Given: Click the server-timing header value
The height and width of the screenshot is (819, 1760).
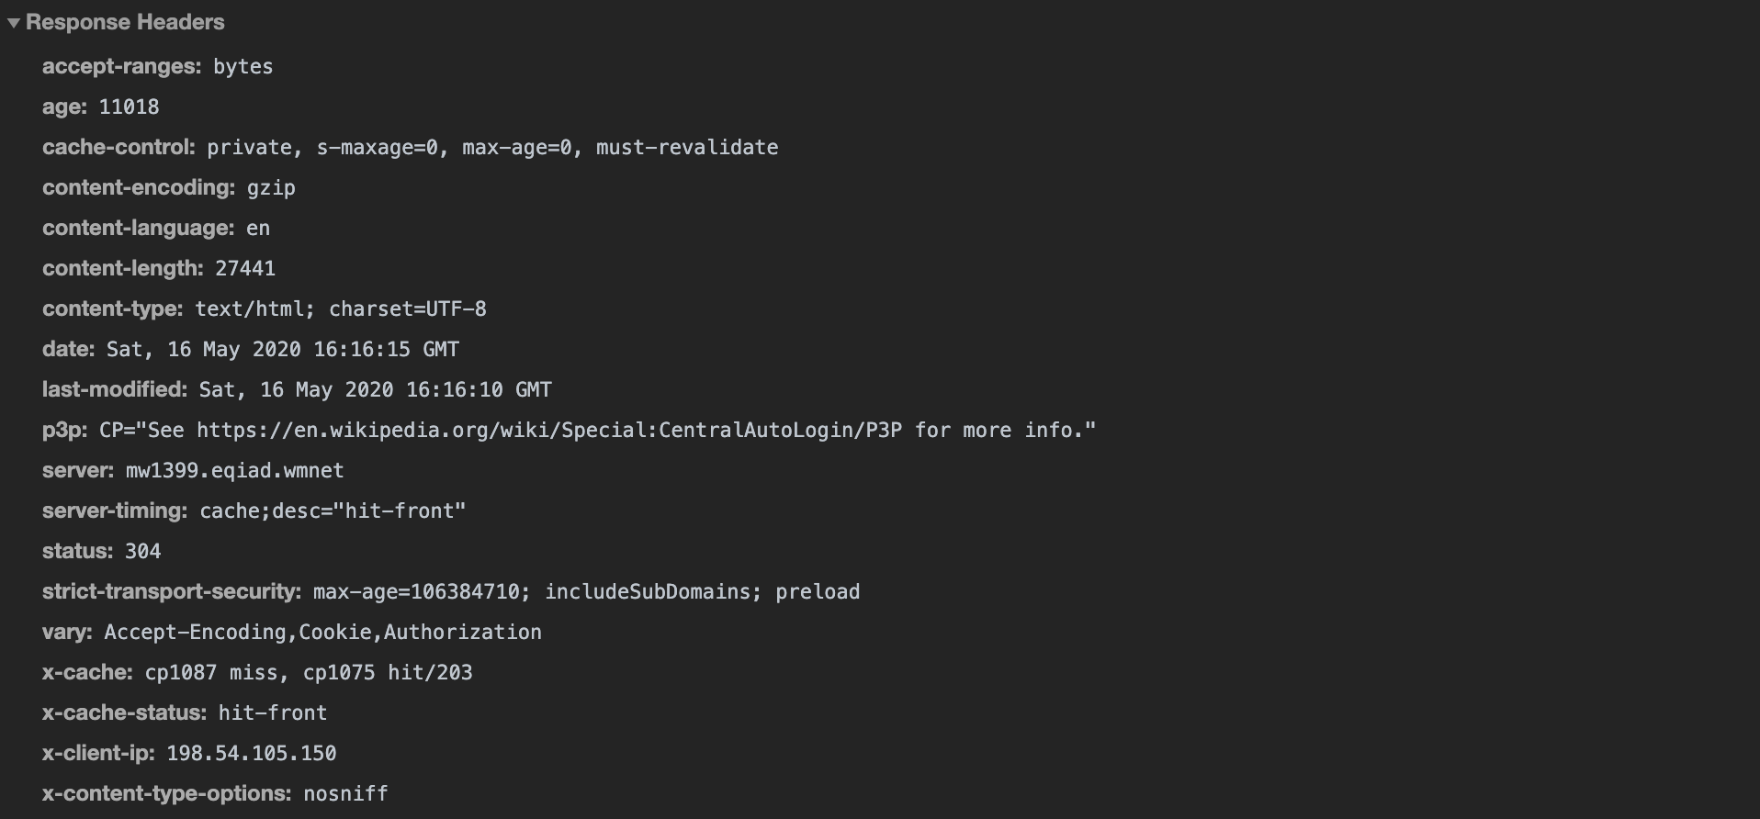Looking at the screenshot, I should 333,511.
